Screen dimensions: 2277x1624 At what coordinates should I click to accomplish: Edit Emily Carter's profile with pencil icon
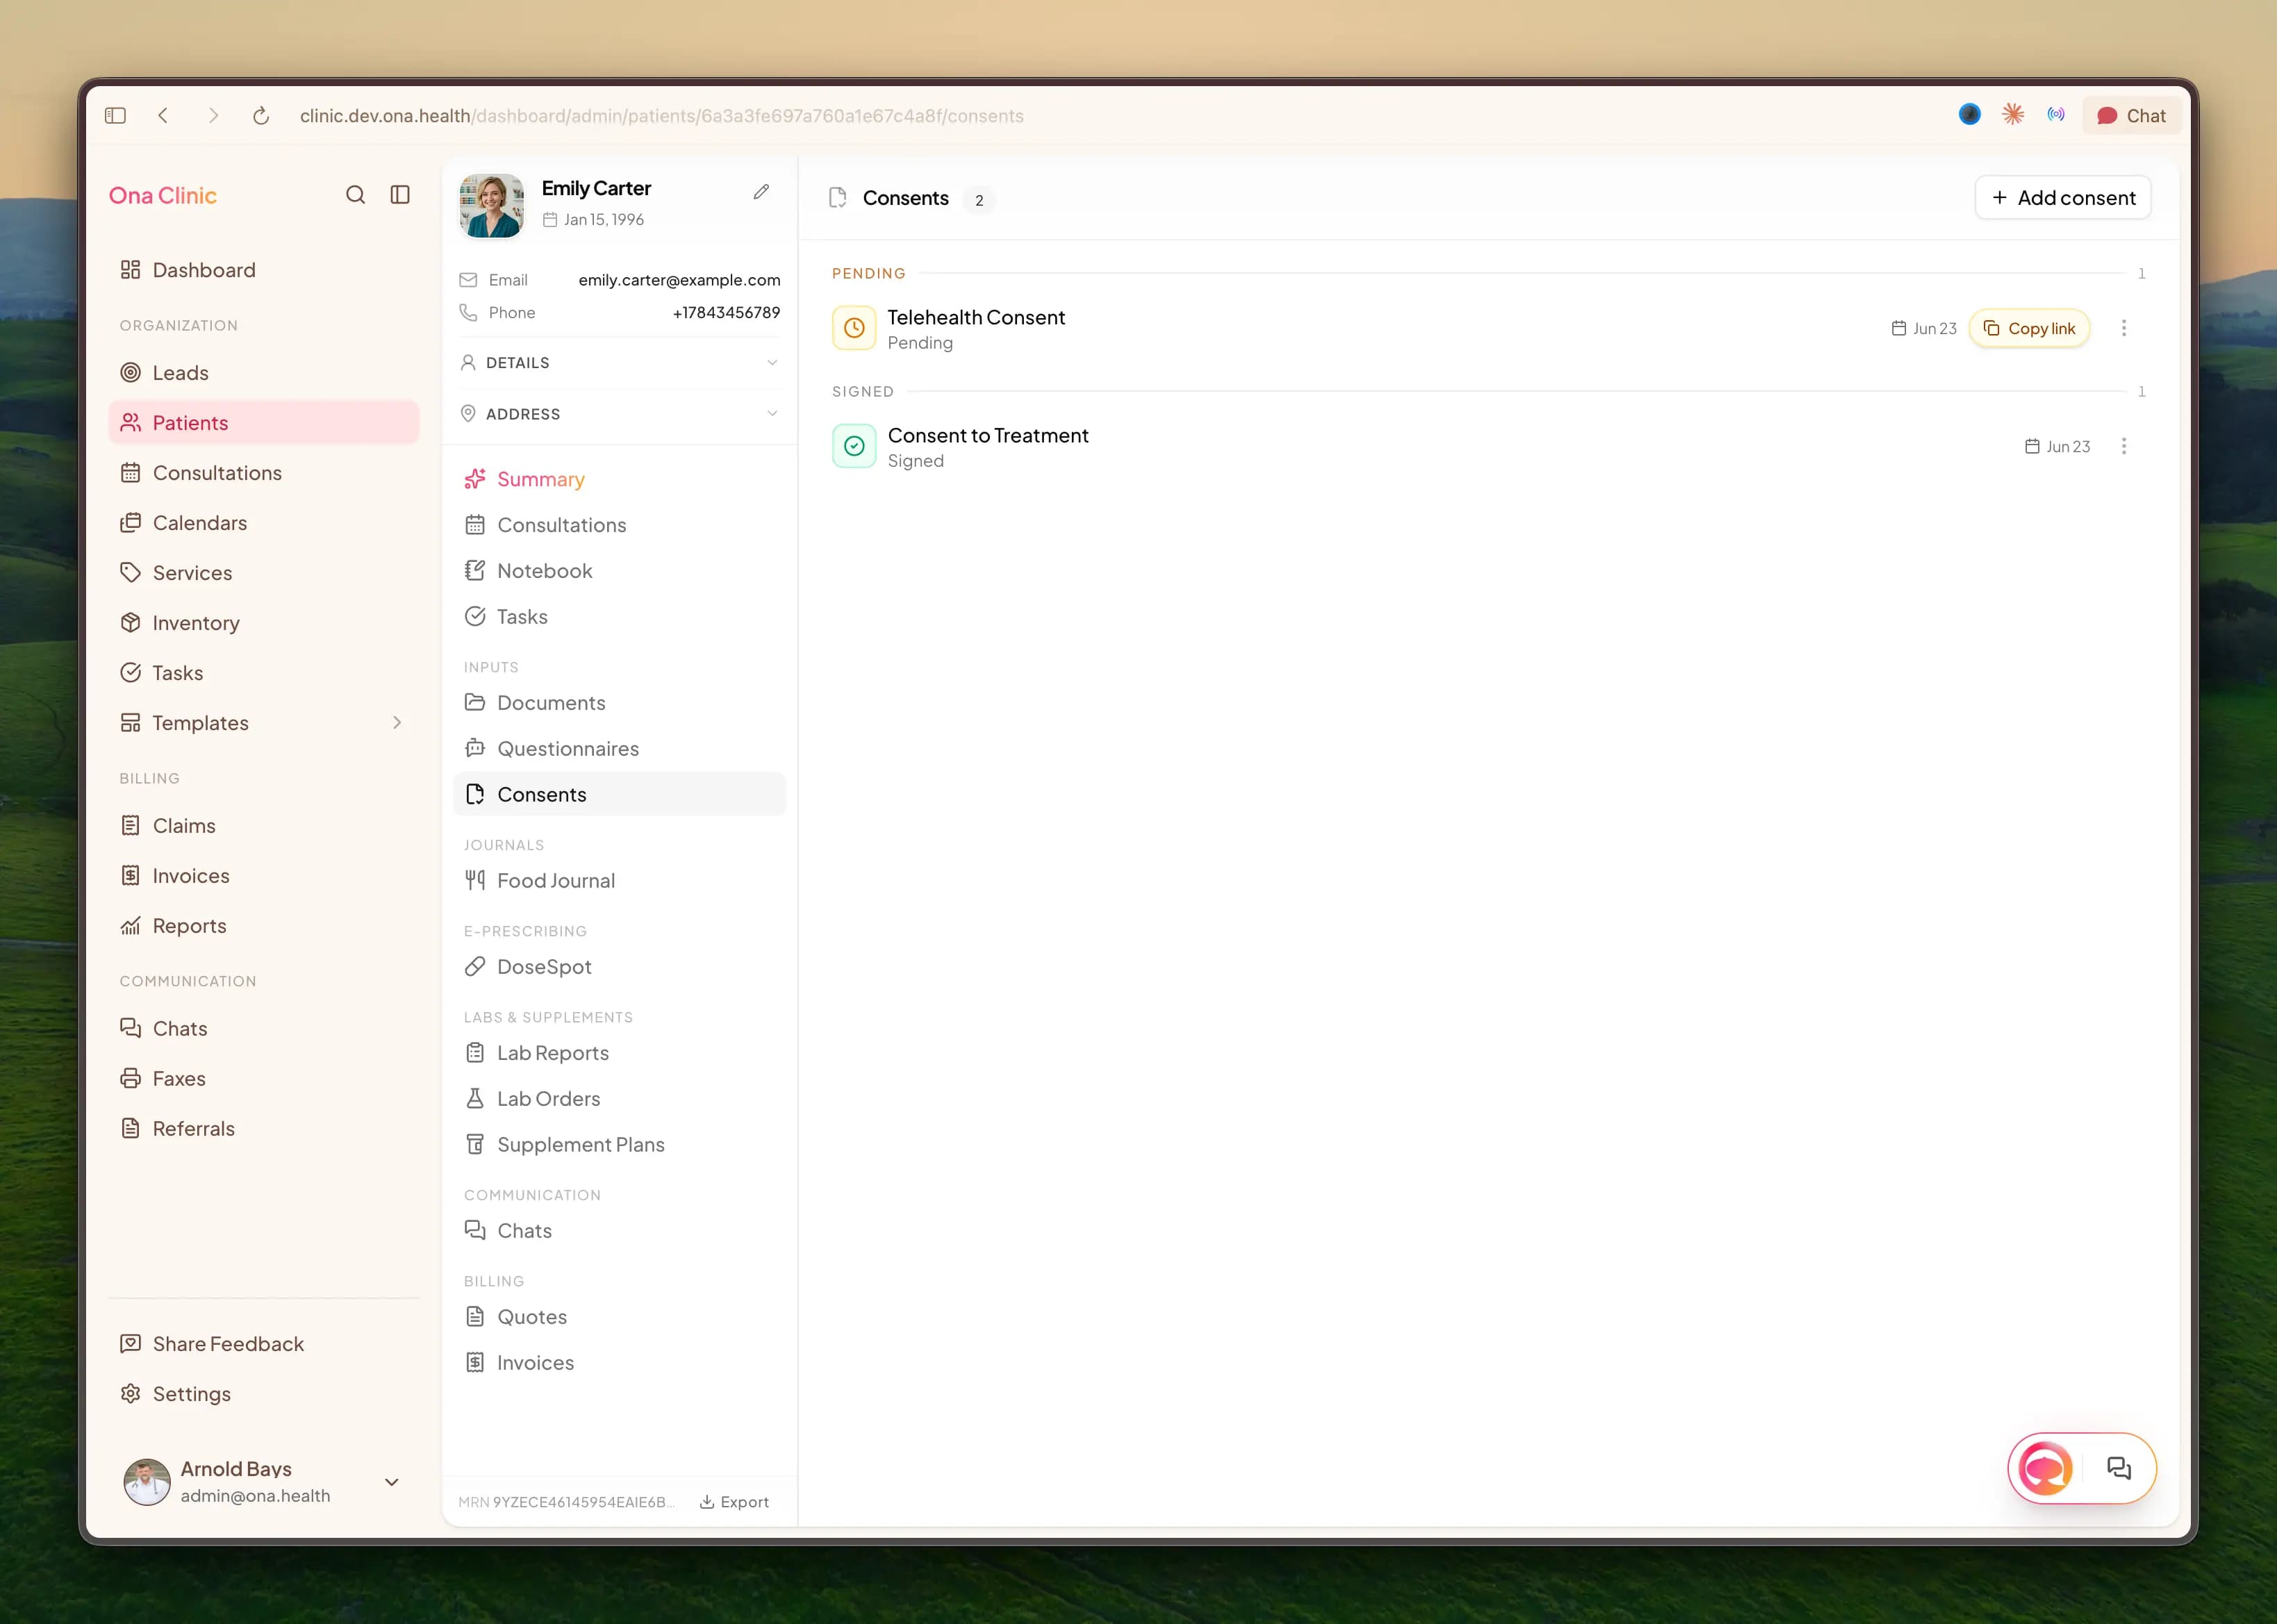tap(761, 191)
